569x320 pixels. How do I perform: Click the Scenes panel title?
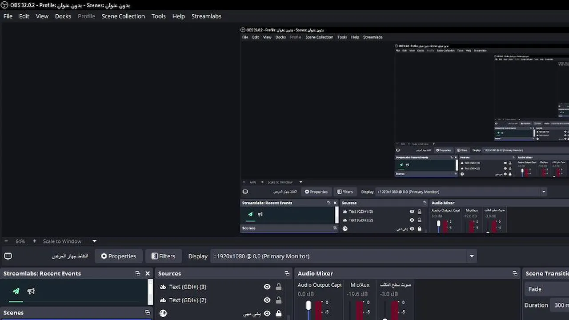pos(13,312)
